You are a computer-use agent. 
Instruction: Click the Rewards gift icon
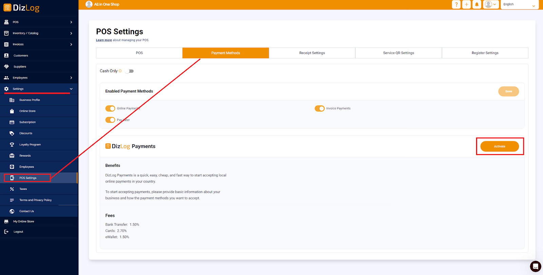tap(12, 156)
